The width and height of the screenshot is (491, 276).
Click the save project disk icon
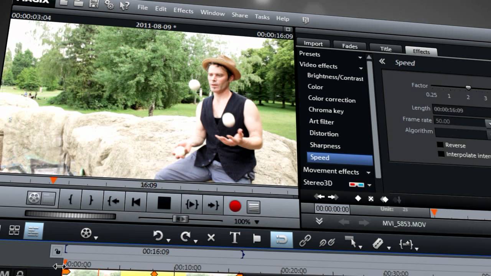click(93, 3)
